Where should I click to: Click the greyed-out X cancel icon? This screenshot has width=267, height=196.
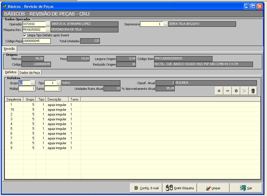click(244, 91)
